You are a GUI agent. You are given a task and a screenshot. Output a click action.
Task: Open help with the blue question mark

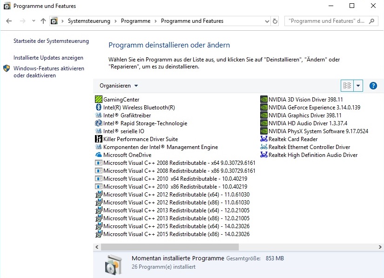pyautogui.click(x=373, y=86)
